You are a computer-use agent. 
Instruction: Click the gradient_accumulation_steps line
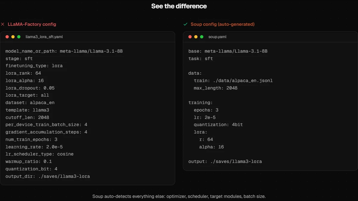(46, 132)
